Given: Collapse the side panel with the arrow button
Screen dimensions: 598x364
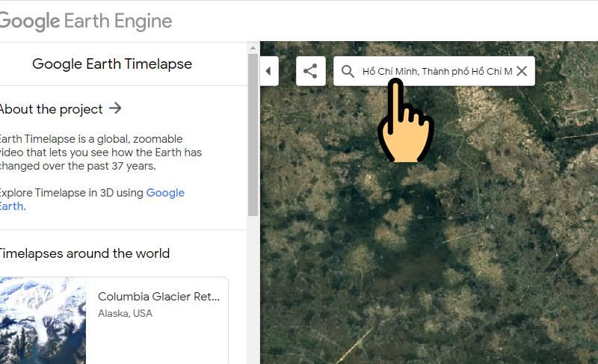Looking at the screenshot, I should pos(269,71).
